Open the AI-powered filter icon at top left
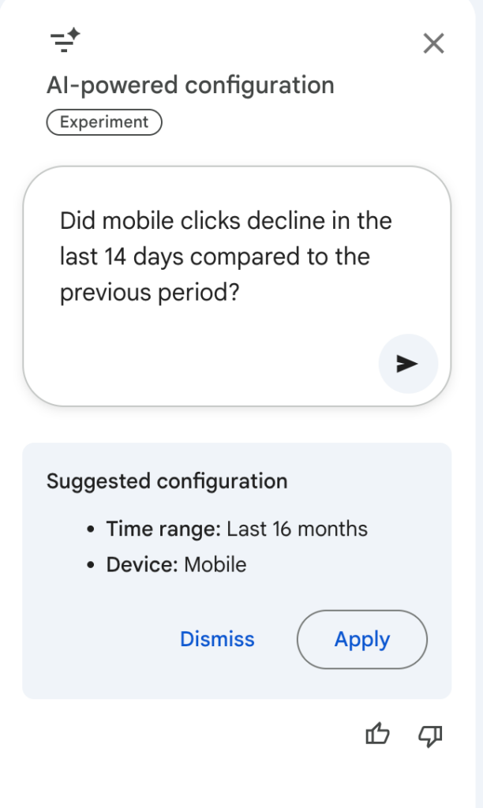 pyautogui.click(x=63, y=43)
